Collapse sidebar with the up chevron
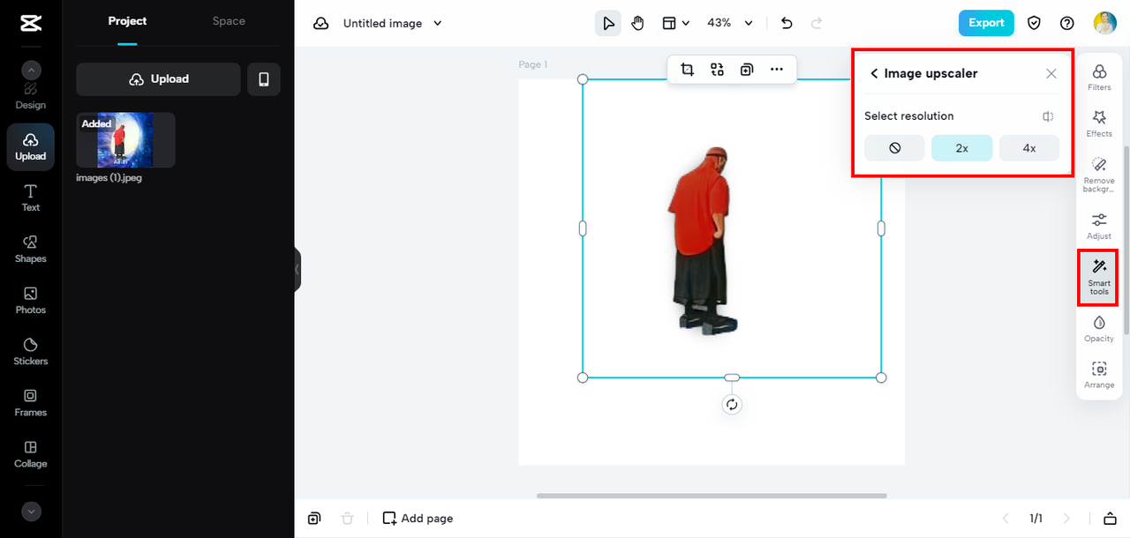 pyautogui.click(x=31, y=71)
